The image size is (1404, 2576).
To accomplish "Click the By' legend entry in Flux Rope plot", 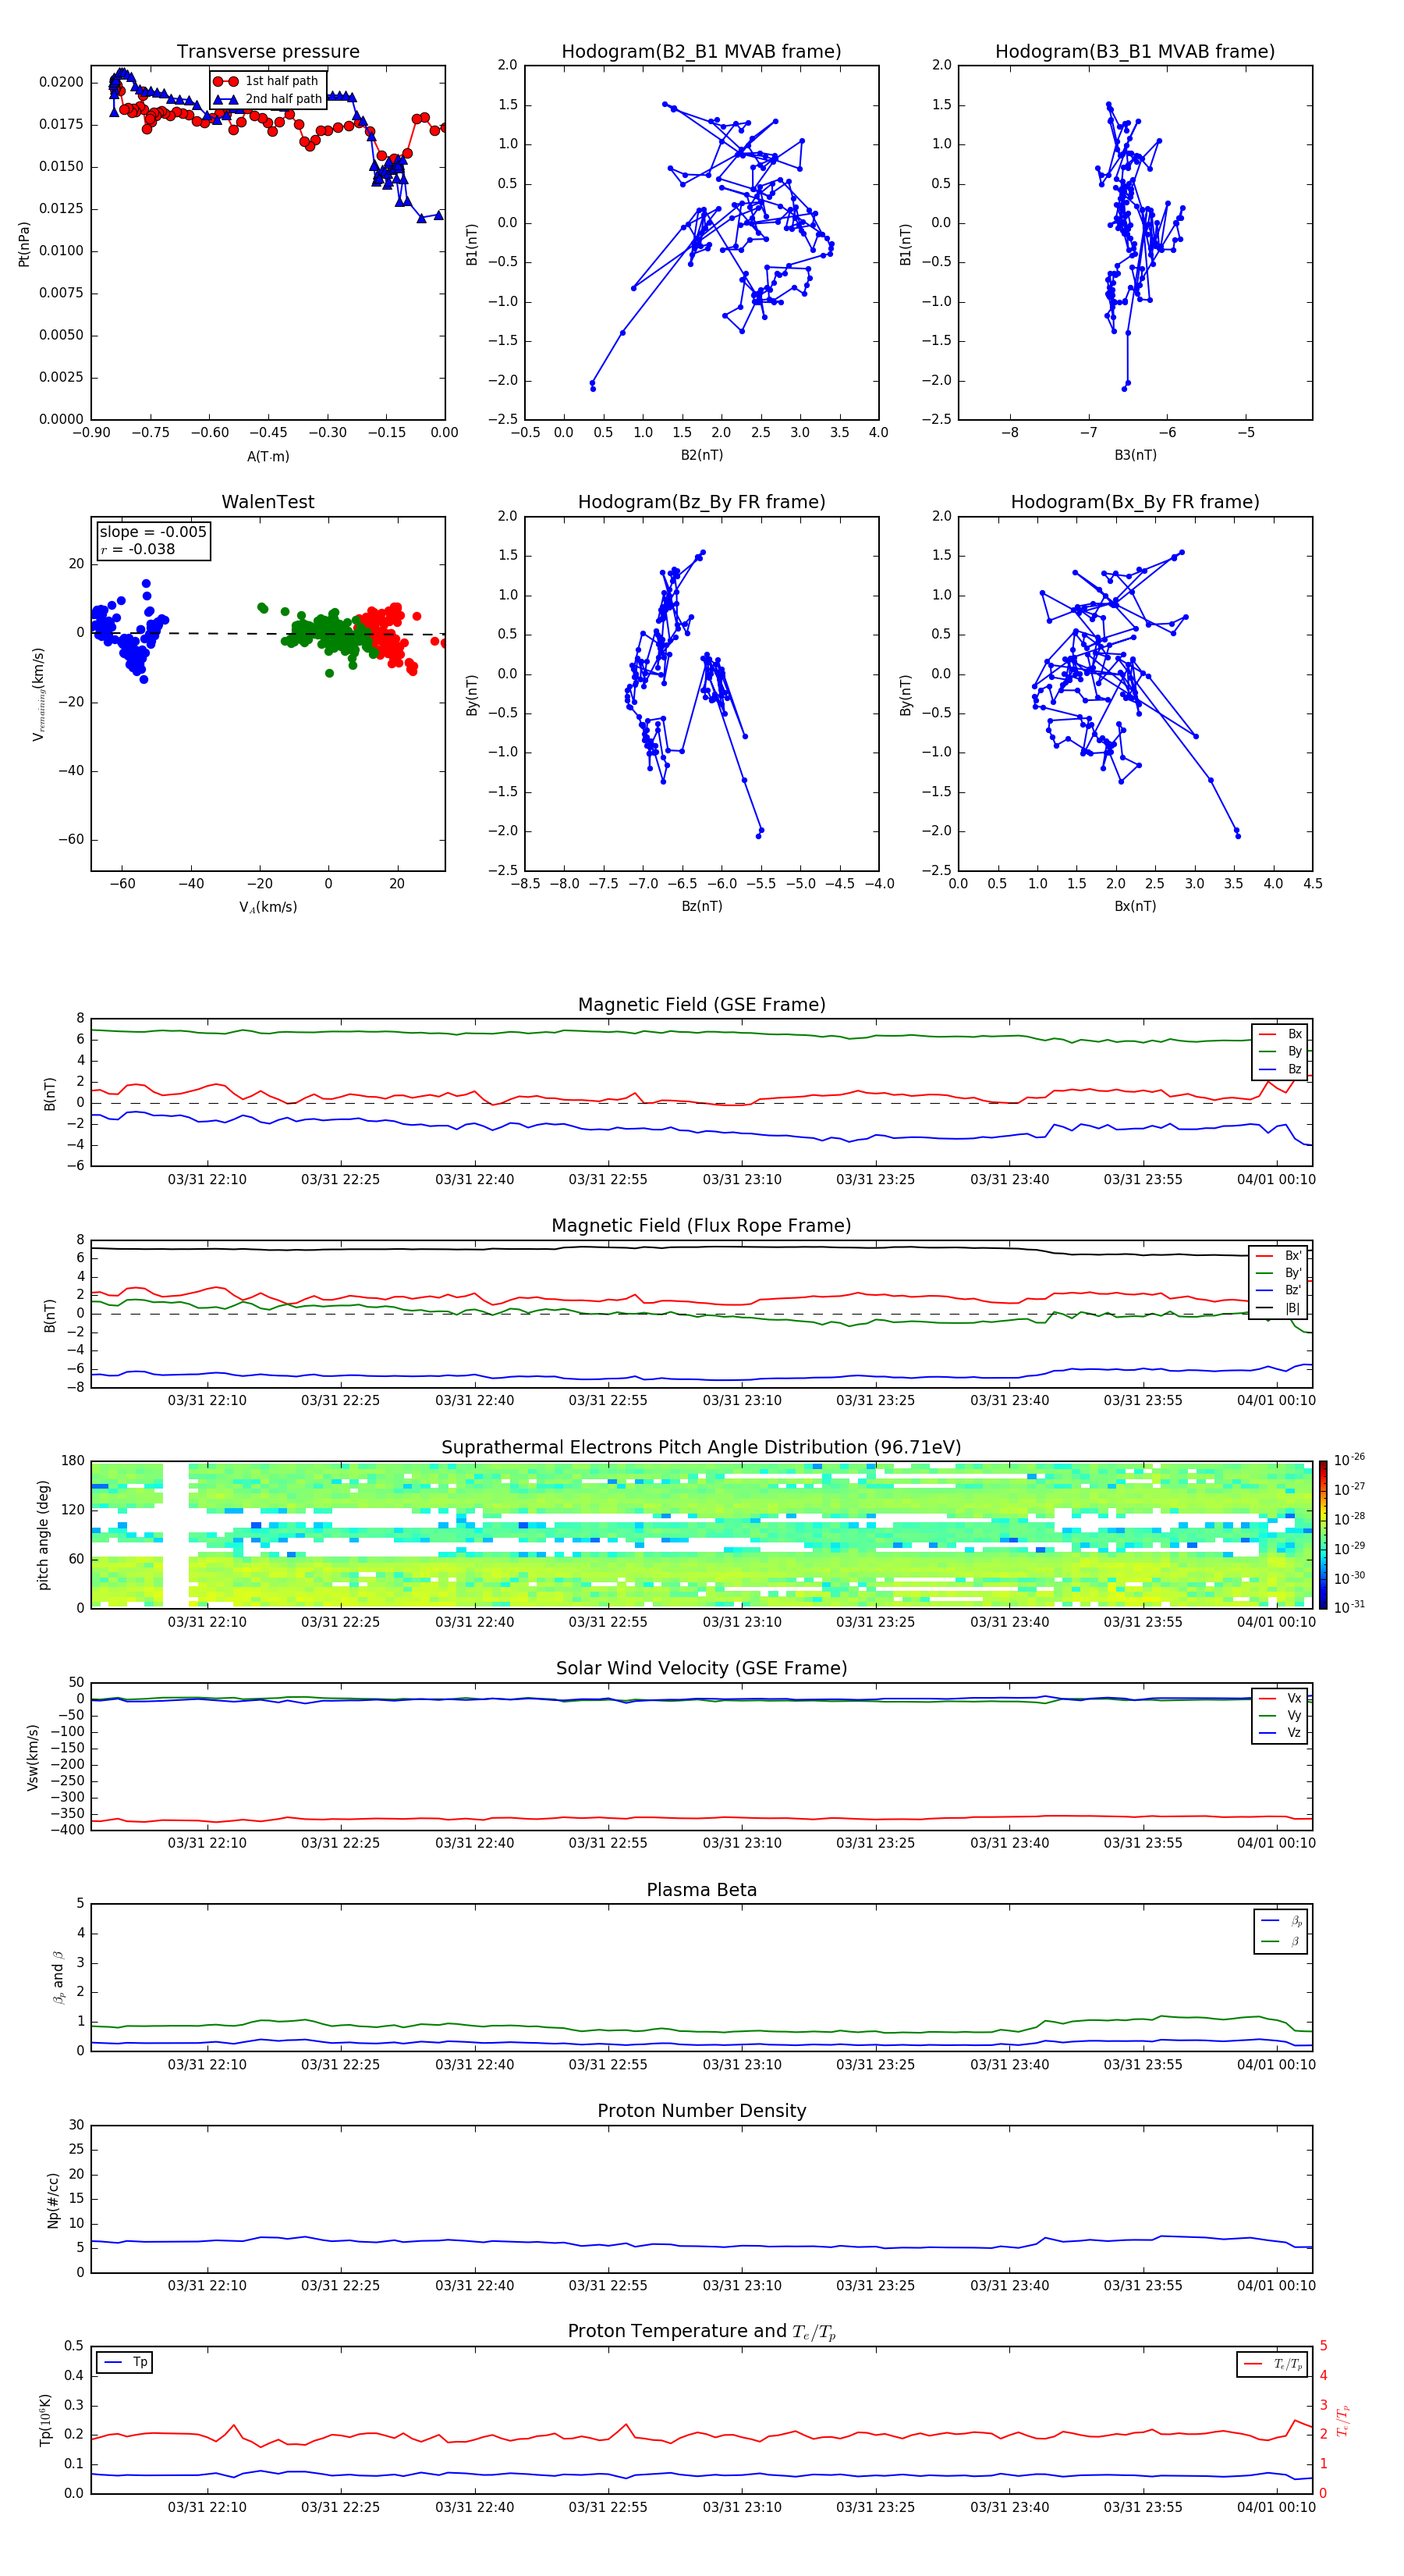I will pyautogui.click(x=1279, y=1273).
